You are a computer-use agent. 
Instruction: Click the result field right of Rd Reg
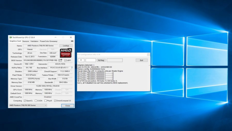coord(115,60)
